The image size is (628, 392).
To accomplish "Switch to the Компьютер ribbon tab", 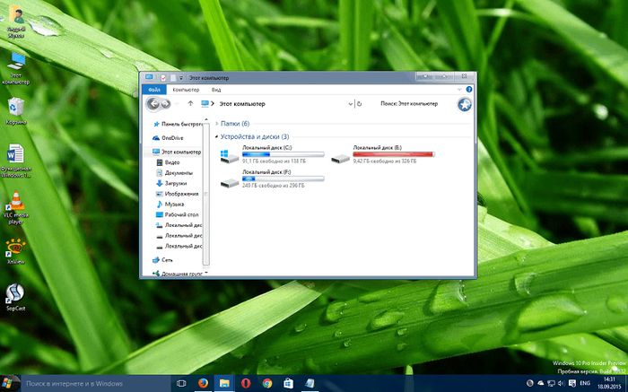I will [186, 90].
